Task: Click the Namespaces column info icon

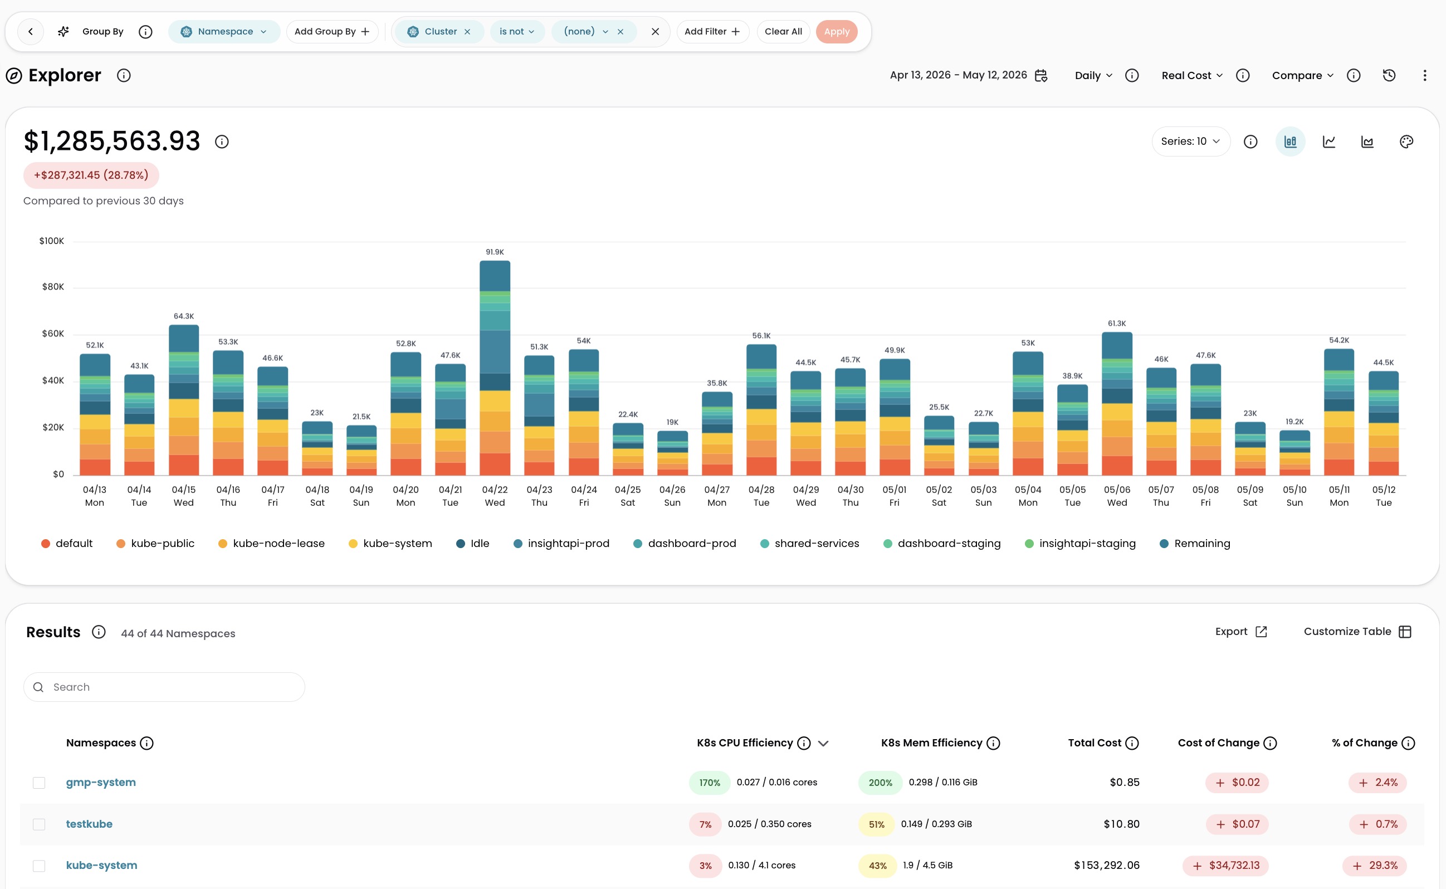Action: [147, 743]
